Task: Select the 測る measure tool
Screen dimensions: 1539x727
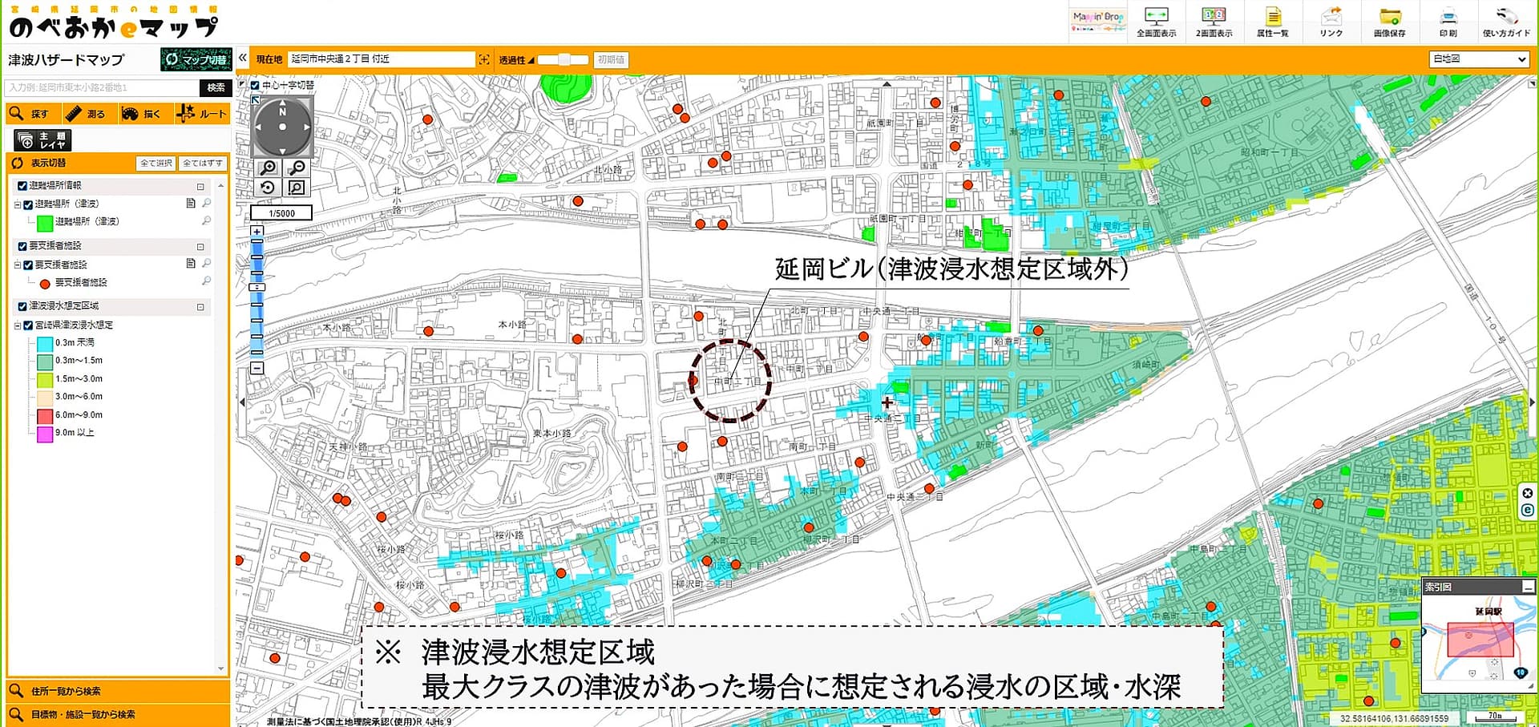Action: 86,114
